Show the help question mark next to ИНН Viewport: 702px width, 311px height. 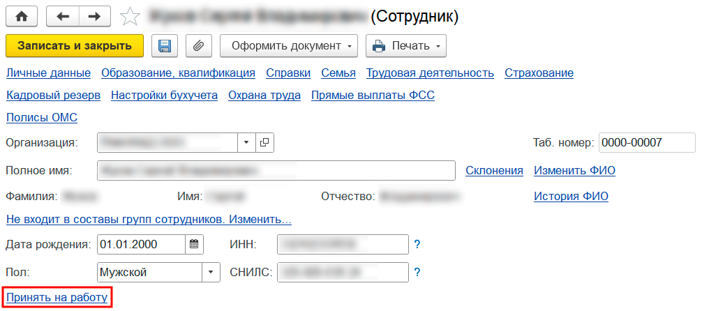tap(417, 244)
